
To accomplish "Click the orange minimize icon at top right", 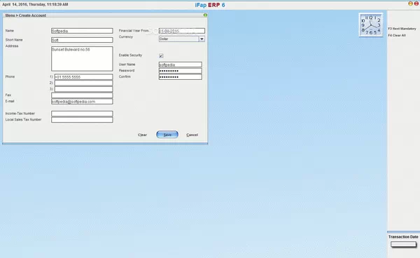I will pos(410,4).
